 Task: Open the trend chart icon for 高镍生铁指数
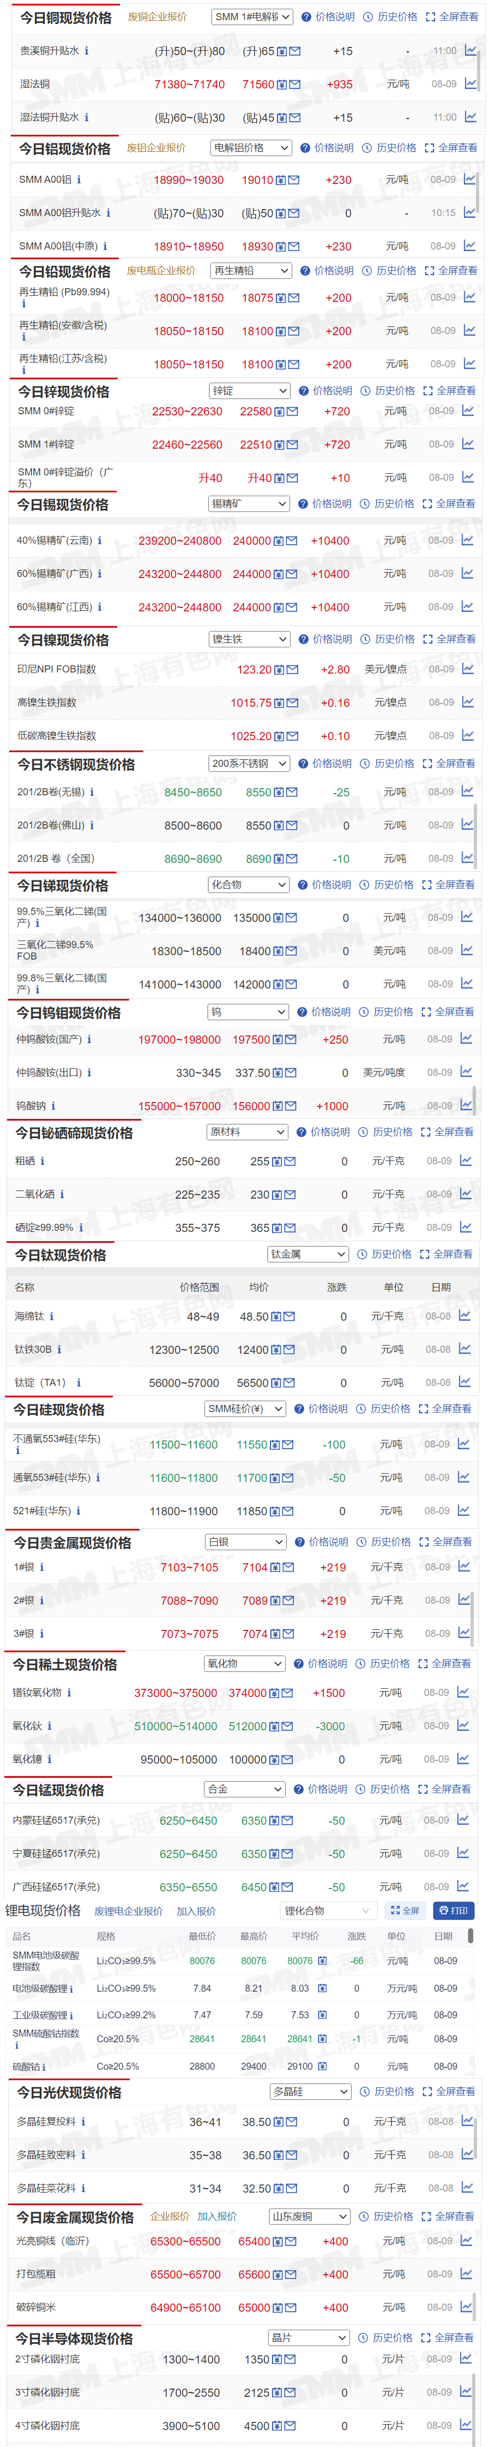[467, 702]
